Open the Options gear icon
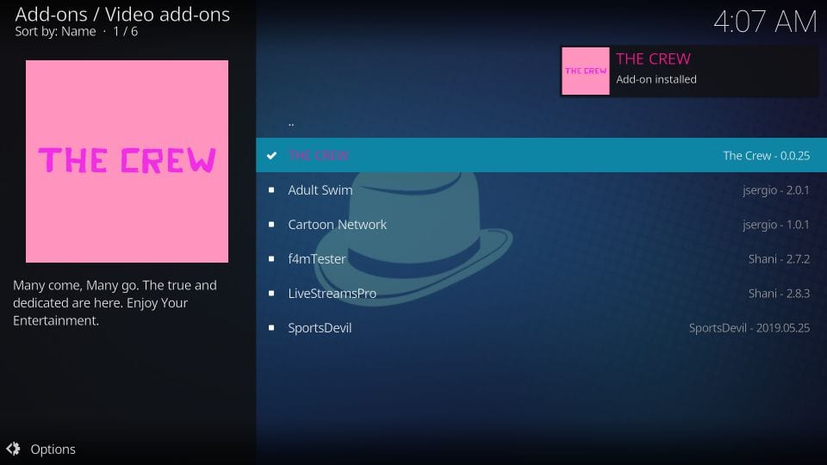This screenshot has height=465, width=827. [x=13, y=449]
